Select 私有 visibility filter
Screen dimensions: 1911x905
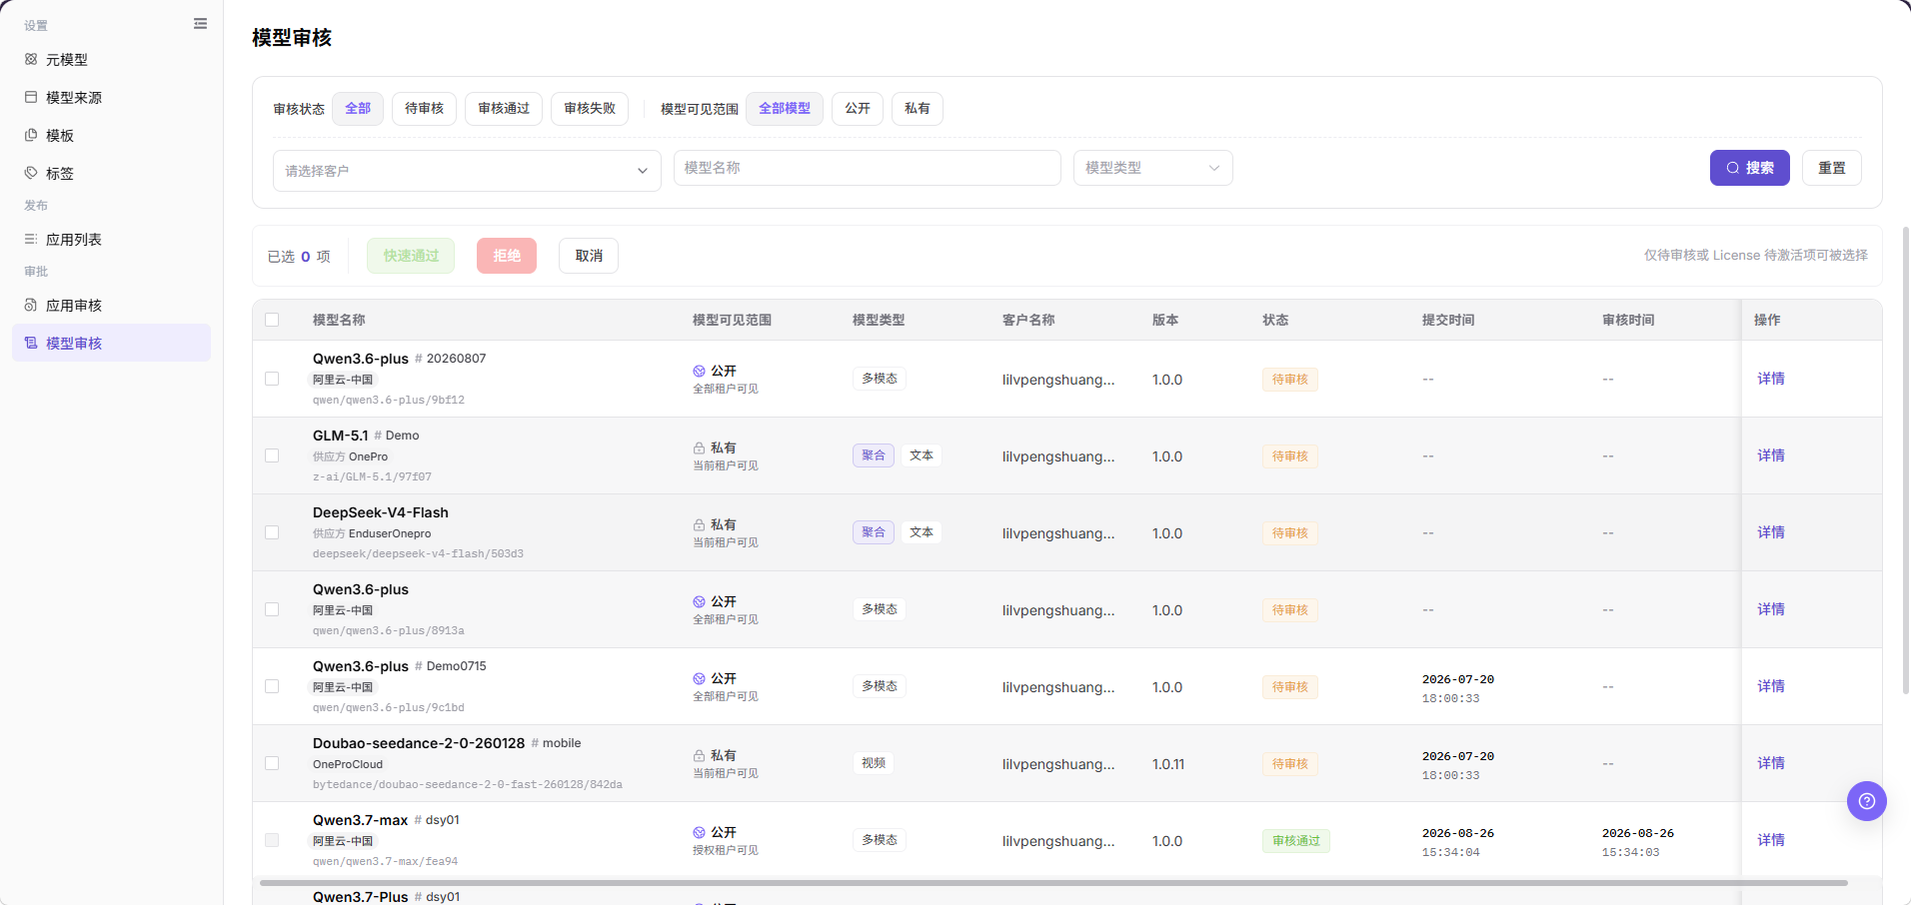click(918, 108)
